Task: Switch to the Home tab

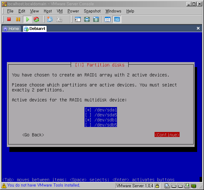Action: [x=11, y=29]
